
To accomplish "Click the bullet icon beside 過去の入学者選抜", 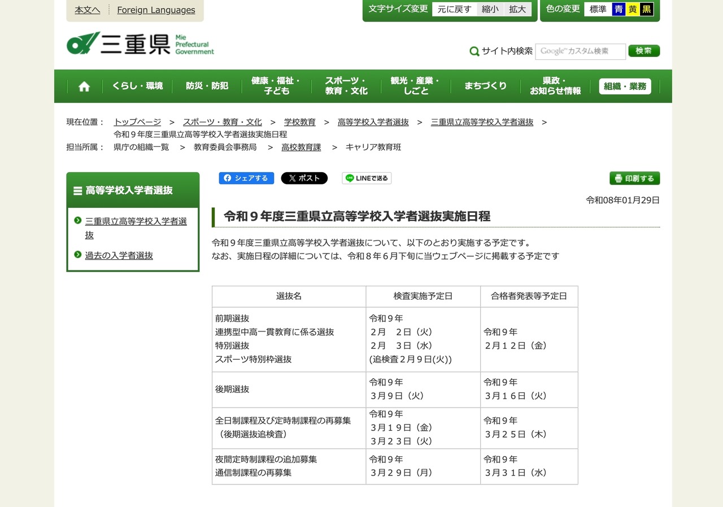I will (x=78, y=255).
